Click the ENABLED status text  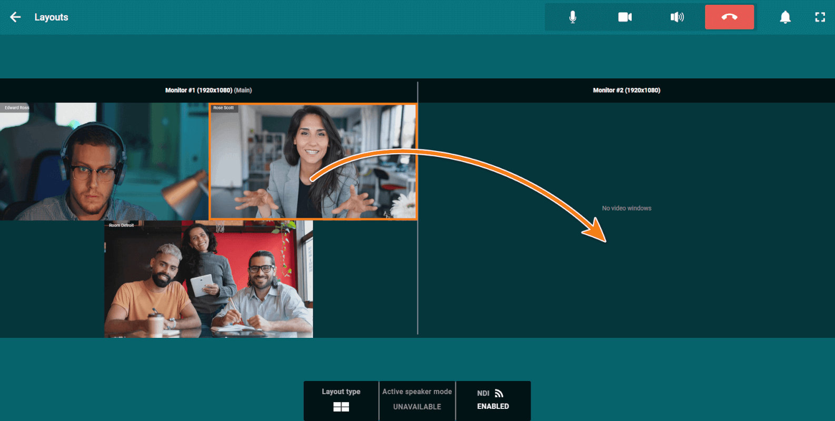click(493, 406)
